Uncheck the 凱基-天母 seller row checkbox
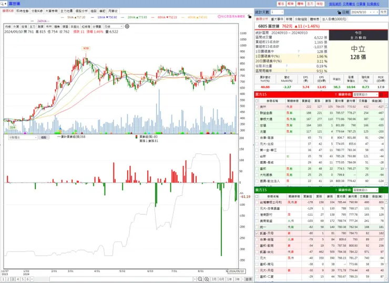Viewport: 389px width, 283px height. pyautogui.click(x=257, y=234)
